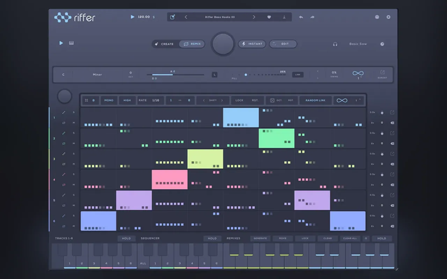Click the dice randomize icon beside OCT

point(272,100)
